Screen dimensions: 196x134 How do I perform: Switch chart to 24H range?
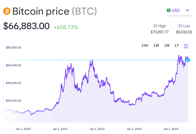click(145, 46)
